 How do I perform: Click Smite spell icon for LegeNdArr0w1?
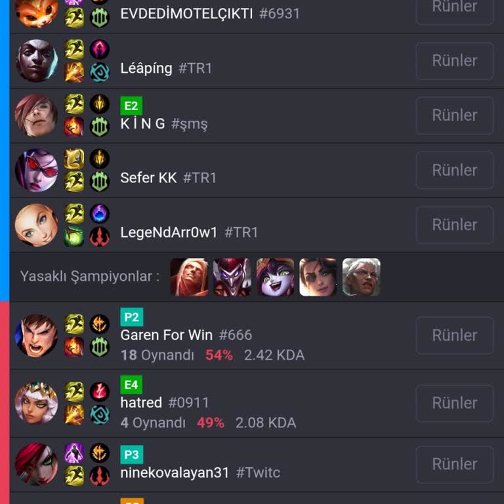coord(74,236)
